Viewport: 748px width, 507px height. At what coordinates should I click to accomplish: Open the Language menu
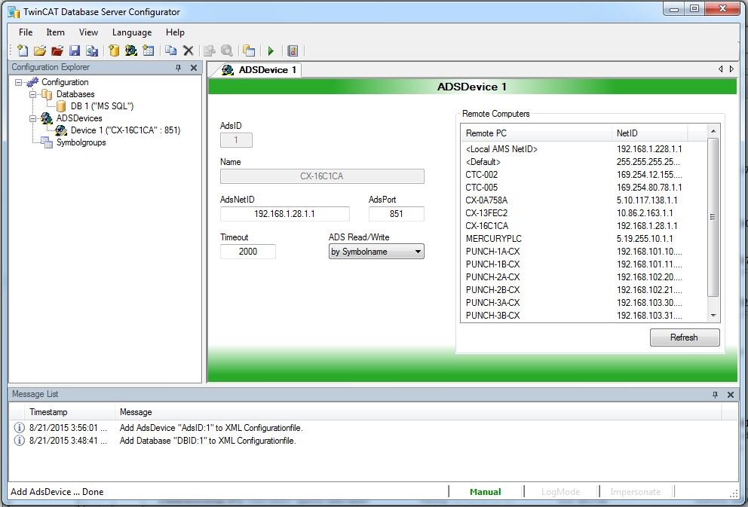tap(132, 32)
